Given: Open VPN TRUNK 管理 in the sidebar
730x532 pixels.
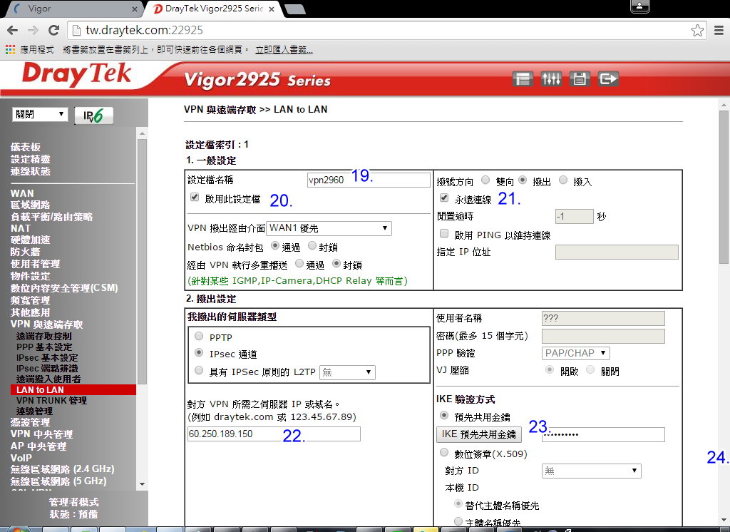Looking at the screenshot, I should [x=51, y=401].
